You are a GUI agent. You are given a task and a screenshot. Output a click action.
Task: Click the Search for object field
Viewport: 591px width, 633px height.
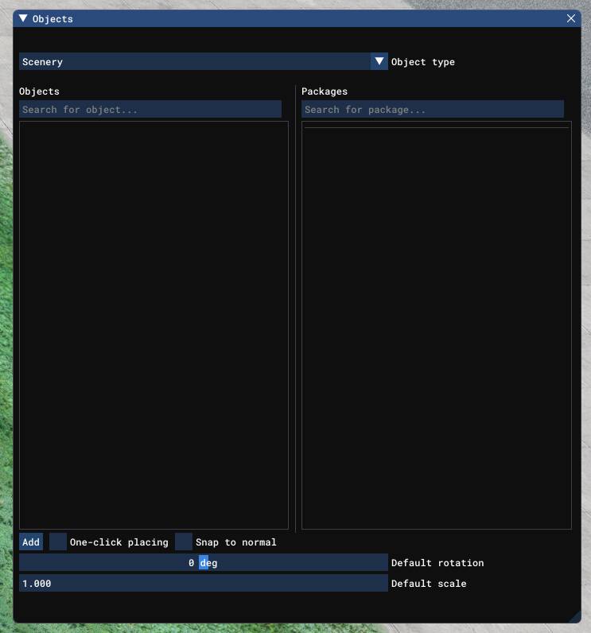pyautogui.click(x=150, y=110)
